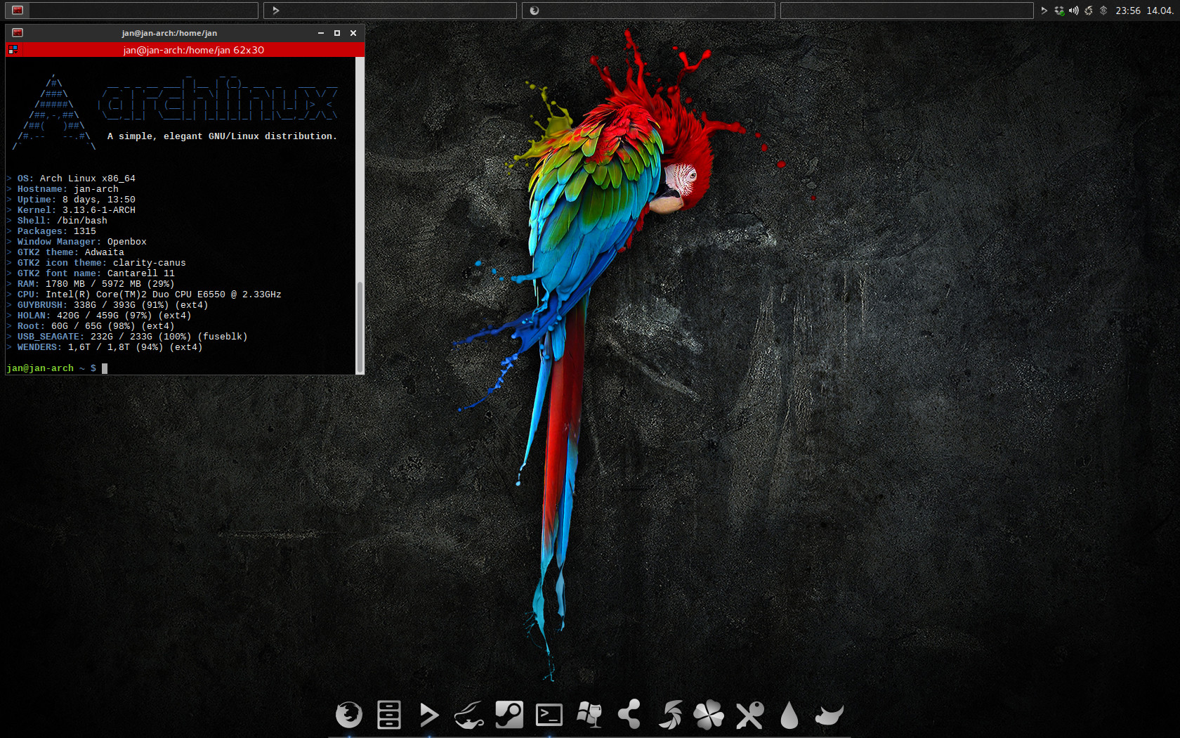Open the Terminator layout menu icon
The image size is (1180, 738).
click(x=13, y=50)
